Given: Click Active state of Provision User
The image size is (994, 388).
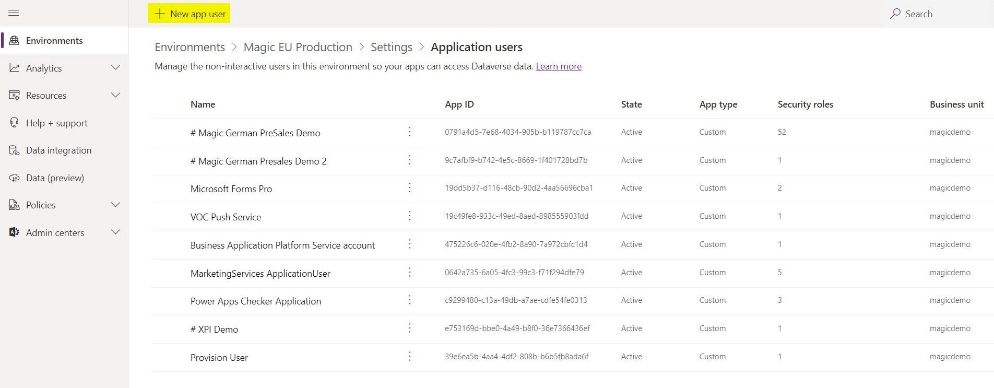Looking at the screenshot, I should coord(632,357).
